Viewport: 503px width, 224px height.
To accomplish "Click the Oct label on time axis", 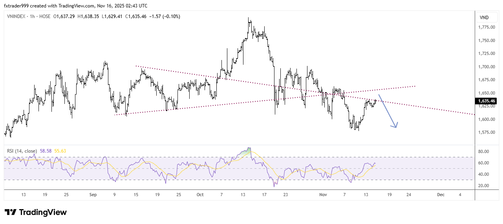I will (x=200, y=195).
